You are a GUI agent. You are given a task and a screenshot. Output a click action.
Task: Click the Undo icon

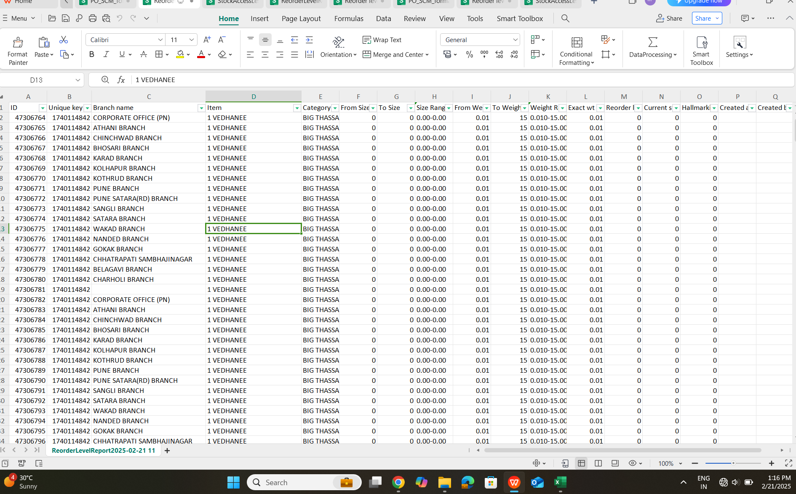pos(120,19)
